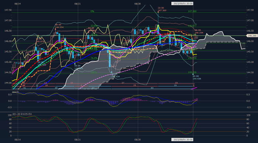The width and height of the screenshot is (258, 143).
Task: Click 0.5 on the MACD right axis
Action: [x=248, y=94]
